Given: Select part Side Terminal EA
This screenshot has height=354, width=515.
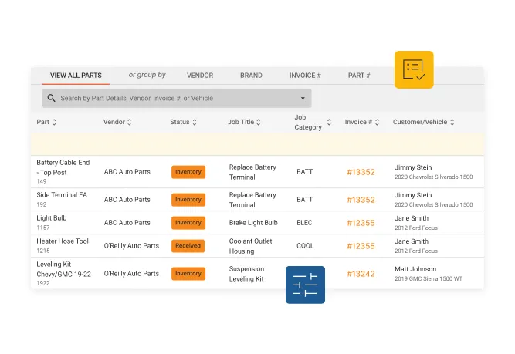Looking at the screenshot, I should coord(62,195).
